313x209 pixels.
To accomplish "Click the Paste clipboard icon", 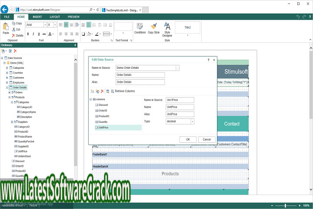I will click(x=6, y=28).
